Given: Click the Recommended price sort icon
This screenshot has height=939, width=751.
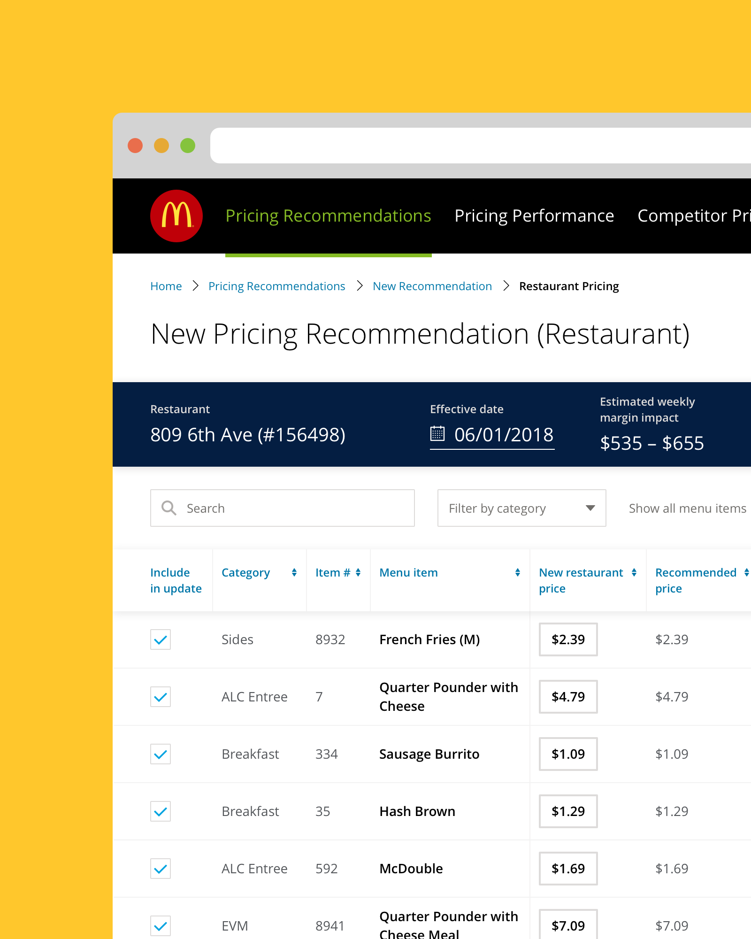Looking at the screenshot, I should pos(747,572).
